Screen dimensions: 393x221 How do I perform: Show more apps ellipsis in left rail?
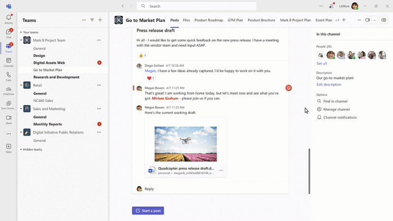pyautogui.click(x=8, y=134)
